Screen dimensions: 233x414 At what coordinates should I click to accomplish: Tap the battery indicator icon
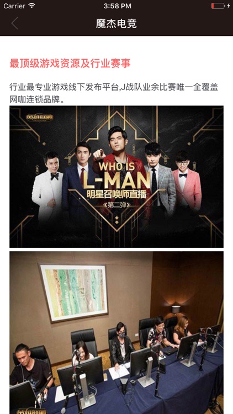pos(218,6)
